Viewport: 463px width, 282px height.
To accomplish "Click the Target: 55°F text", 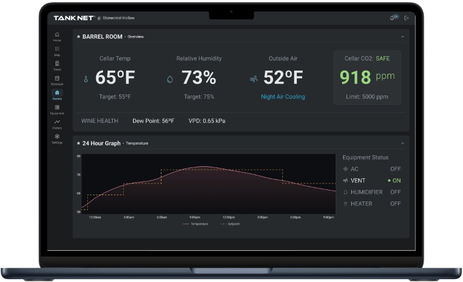I will pos(115,97).
